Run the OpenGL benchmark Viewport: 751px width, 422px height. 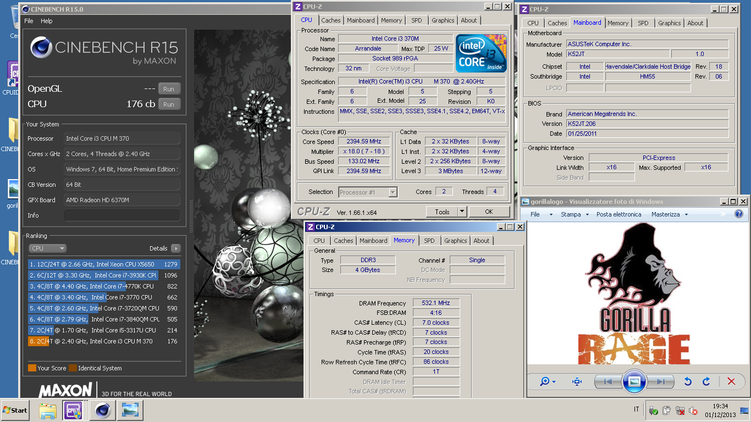(169, 88)
